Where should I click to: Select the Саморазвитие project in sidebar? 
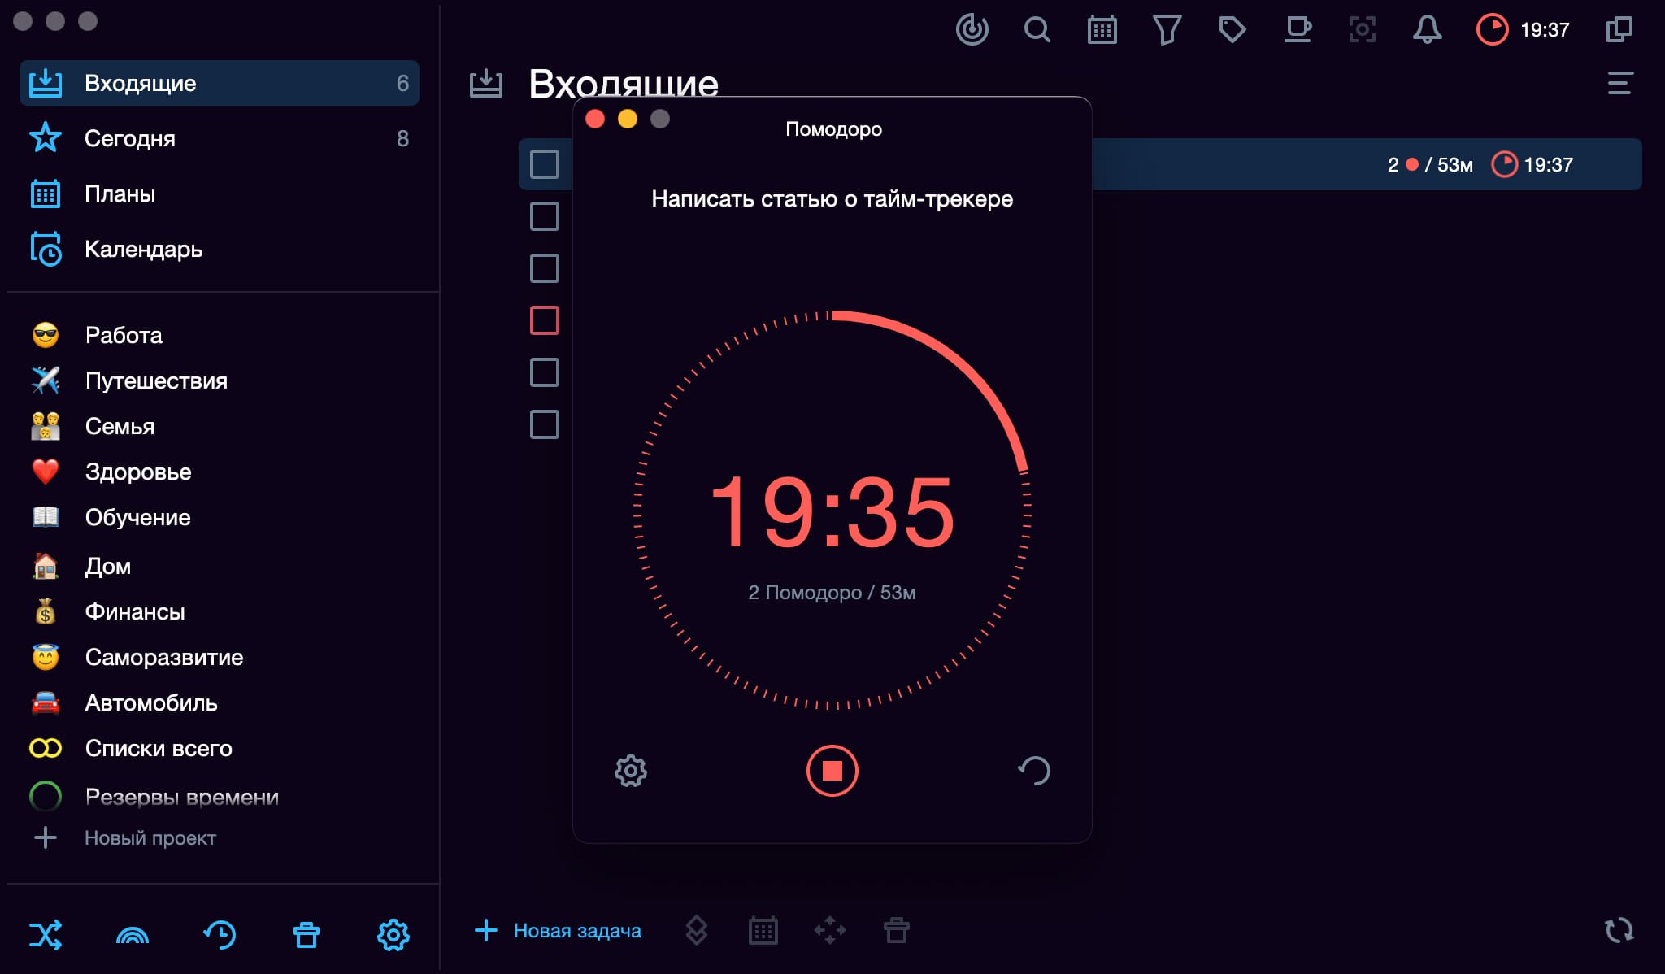[x=163, y=655]
